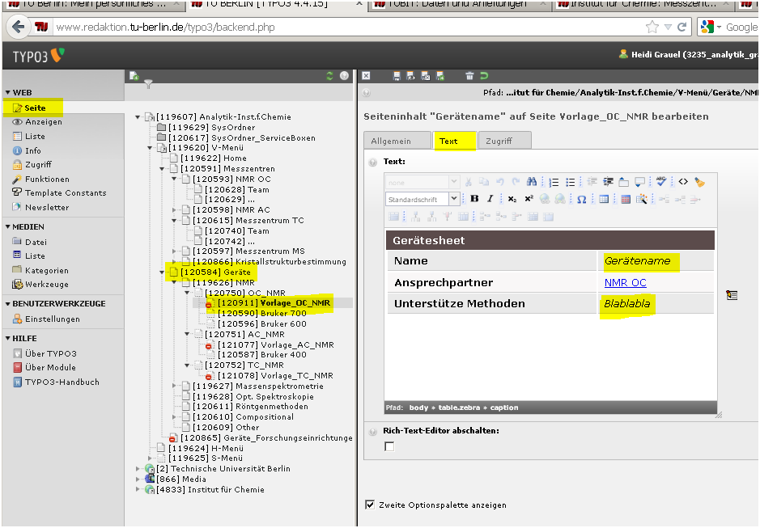The image size is (760, 528).
Task: Uncheck Zweite Optionspalette anzeigen checkbox
Action: tap(370, 505)
